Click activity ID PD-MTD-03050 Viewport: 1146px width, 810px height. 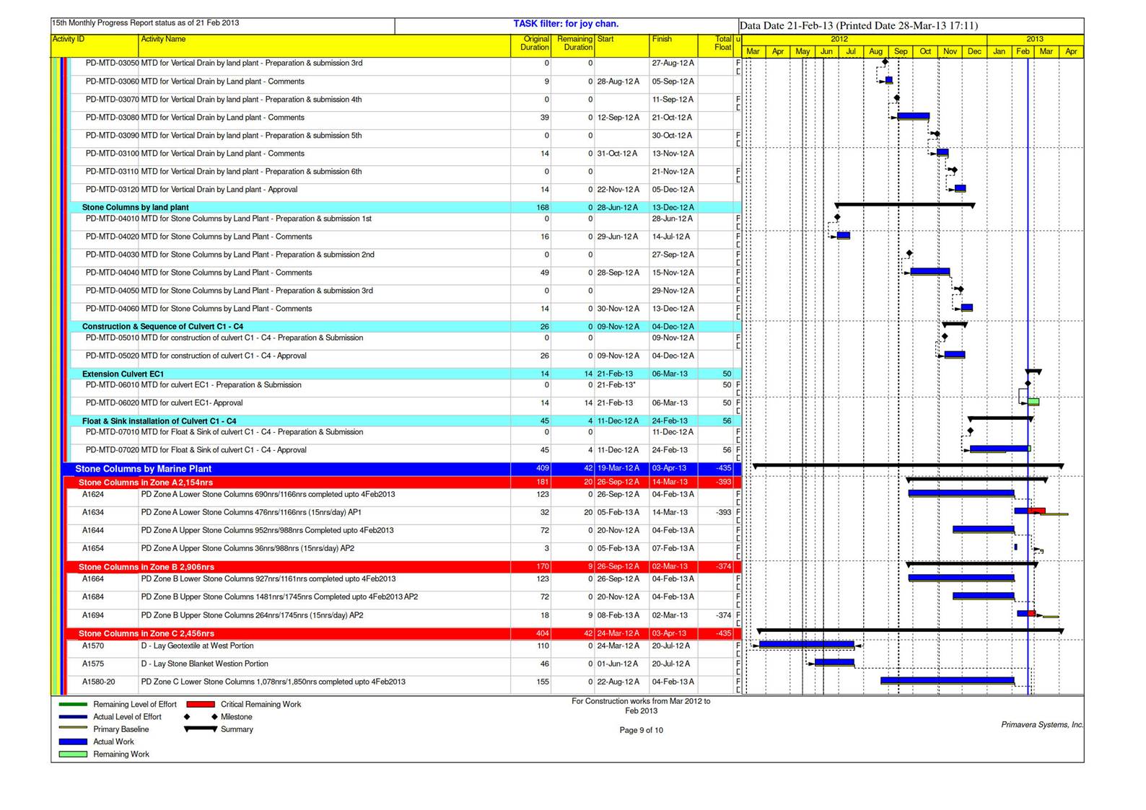pyautogui.click(x=112, y=63)
